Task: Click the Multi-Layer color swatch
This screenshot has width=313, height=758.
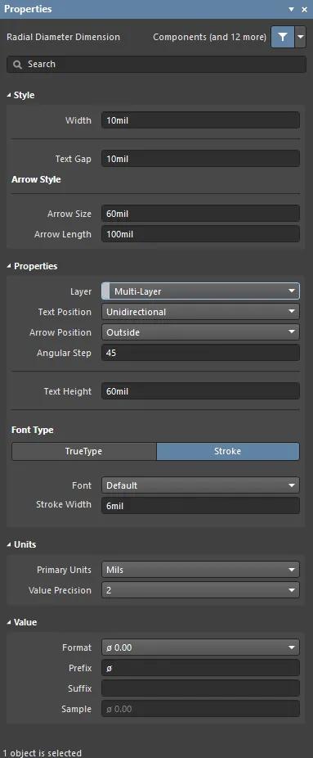Action: click(105, 291)
